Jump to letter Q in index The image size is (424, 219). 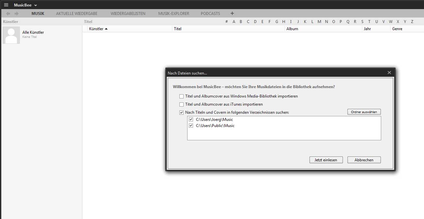pos(348,22)
